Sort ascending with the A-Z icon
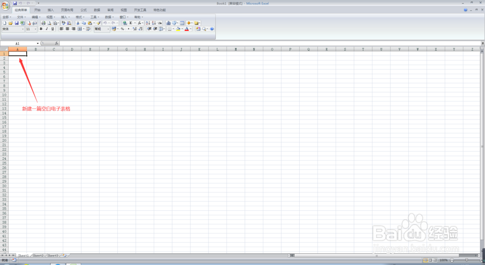485x265 pixels. (148, 23)
